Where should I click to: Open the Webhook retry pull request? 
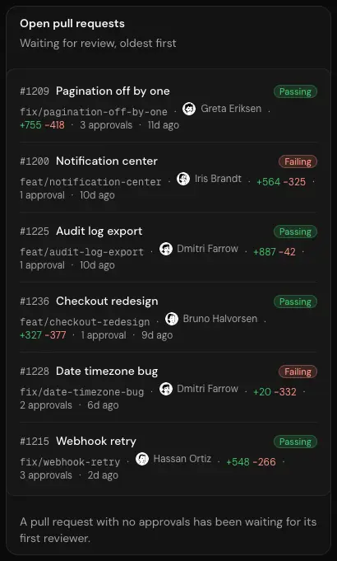point(96,442)
